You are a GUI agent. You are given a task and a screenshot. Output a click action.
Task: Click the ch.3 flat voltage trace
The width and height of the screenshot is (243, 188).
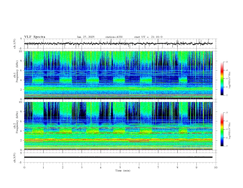[x=118, y=157]
